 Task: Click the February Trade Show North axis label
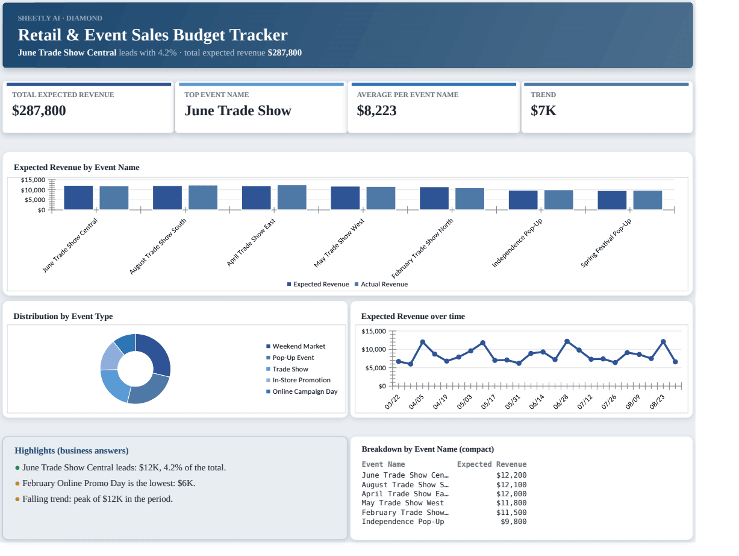click(422, 247)
